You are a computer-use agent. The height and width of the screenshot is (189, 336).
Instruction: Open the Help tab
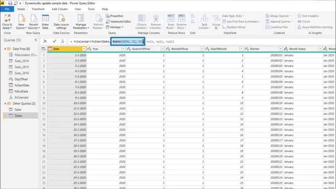pyautogui.click(x=105, y=9)
